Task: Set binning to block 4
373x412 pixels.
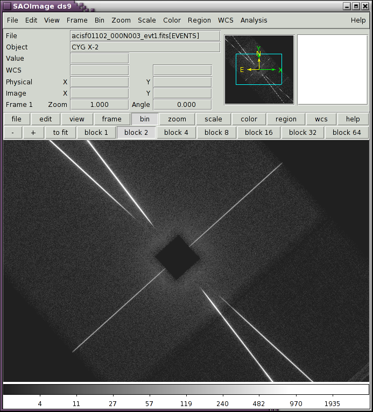Action: (x=176, y=133)
